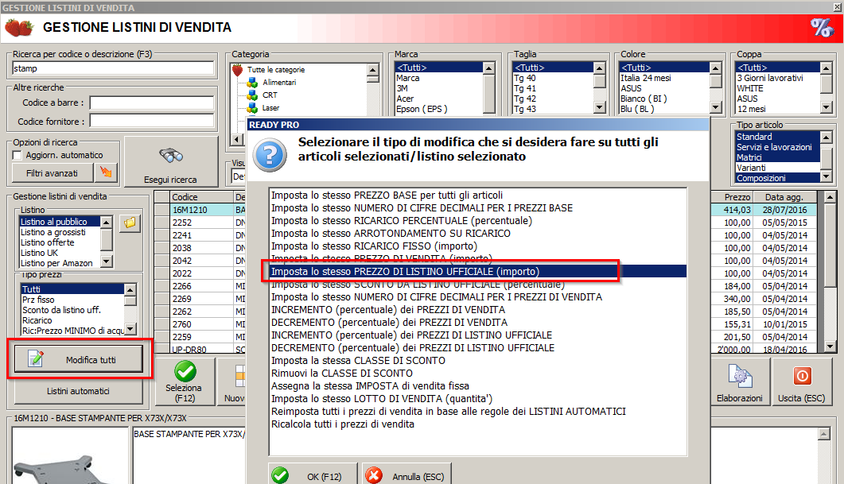Screen dimensions: 844x484
Task: Click the green check Seleziona (F12) button
Action: point(184,381)
